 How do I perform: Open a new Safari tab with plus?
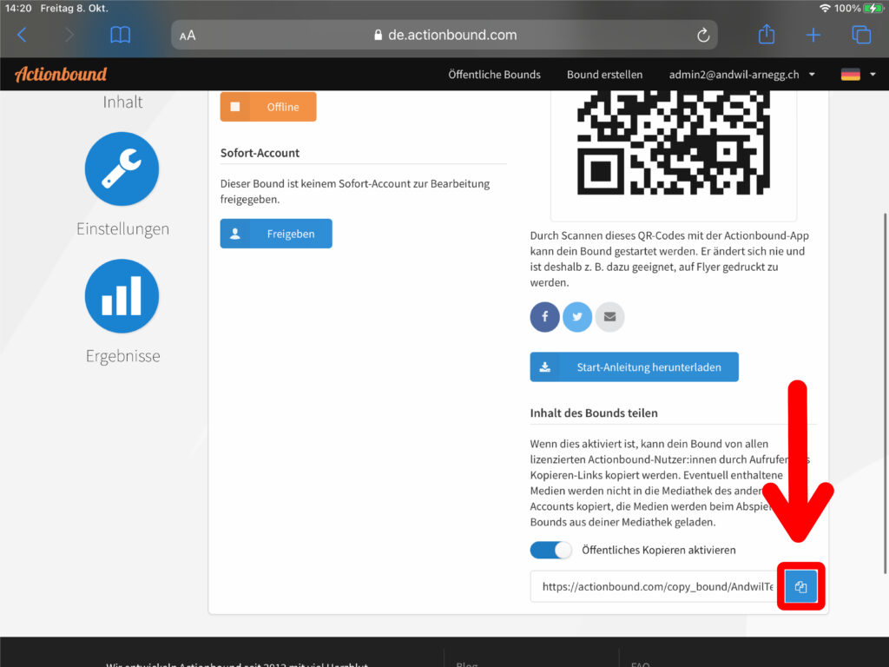813,35
